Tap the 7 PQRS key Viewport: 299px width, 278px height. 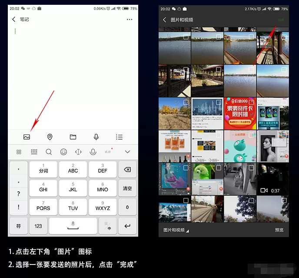tap(43, 207)
